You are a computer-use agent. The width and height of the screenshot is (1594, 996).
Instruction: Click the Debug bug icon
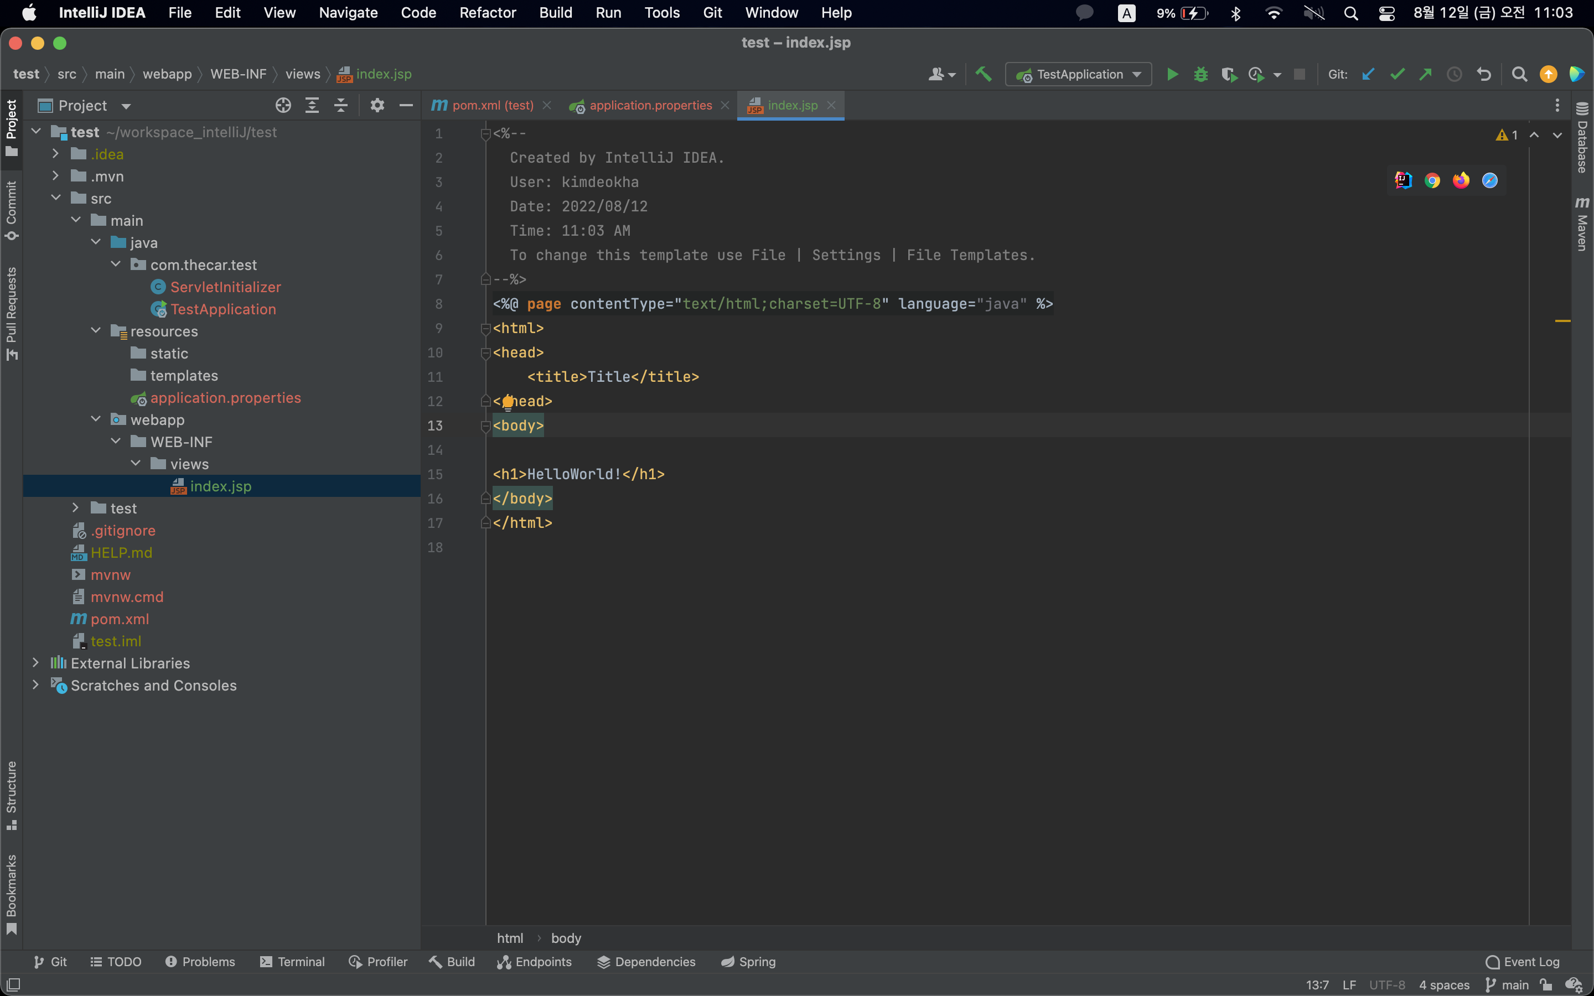coord(1201,75)
